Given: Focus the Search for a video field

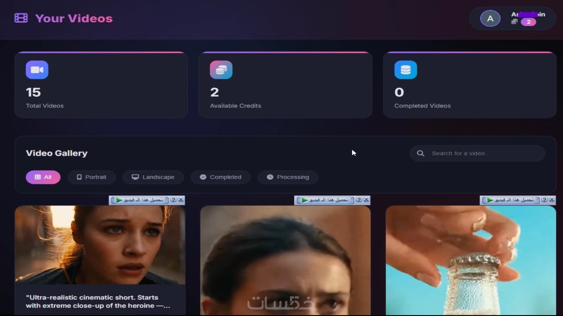Looking at the screenshot, I should click(477, 153).
